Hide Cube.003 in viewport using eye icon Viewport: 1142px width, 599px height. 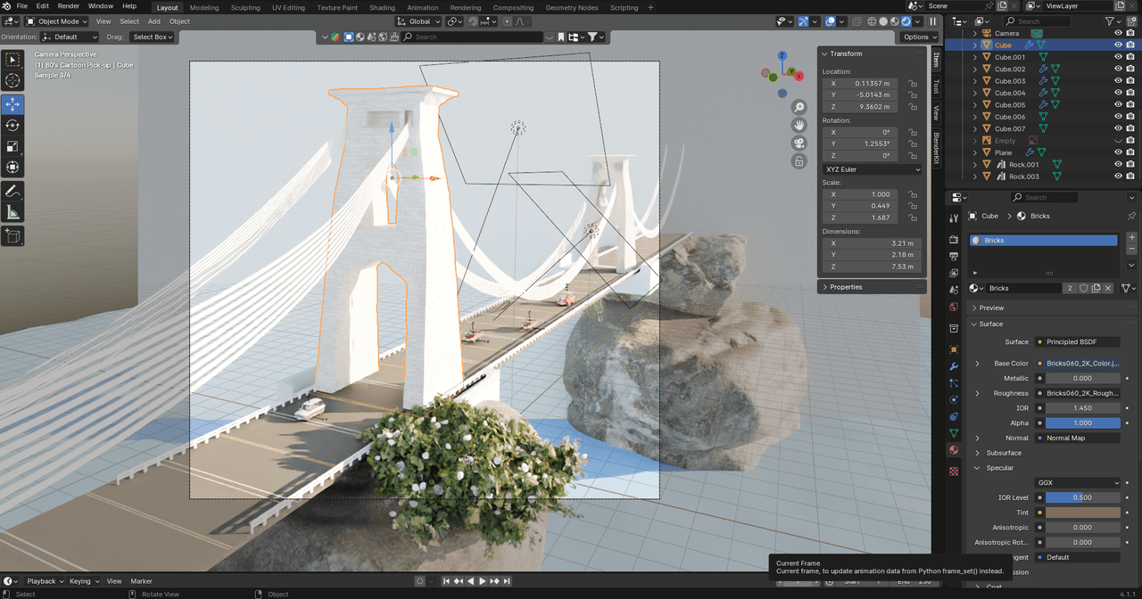(x=1118, y=81)
